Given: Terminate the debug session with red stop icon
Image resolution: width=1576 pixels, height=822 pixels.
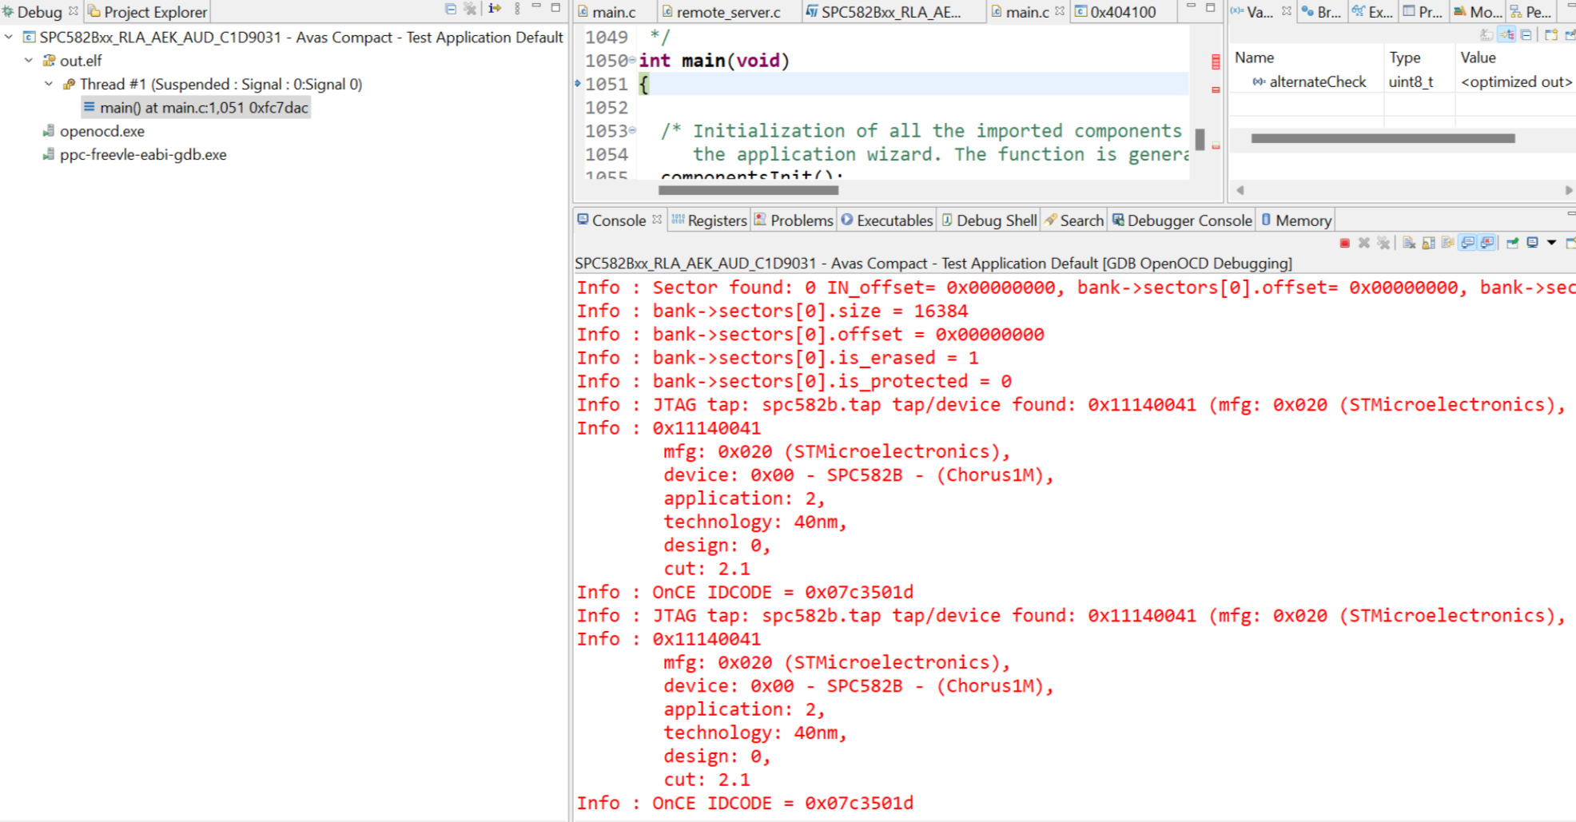Looking at the screenshot, I should click(x=1343, y=243).
